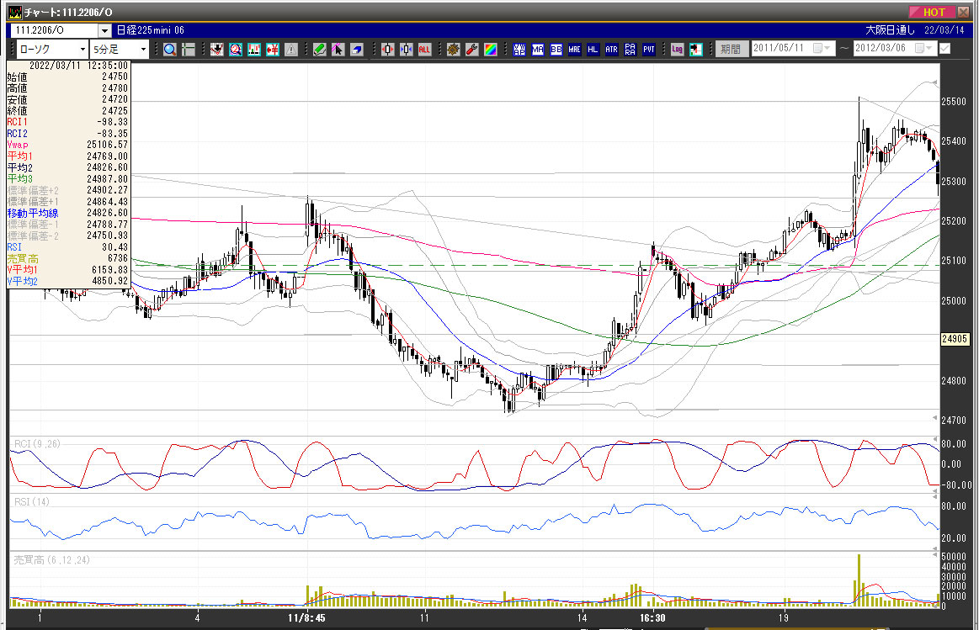The image size is (979, 630).
Task: Open the 5分足 timeframe dropdown
Action: tap(143, 50)
